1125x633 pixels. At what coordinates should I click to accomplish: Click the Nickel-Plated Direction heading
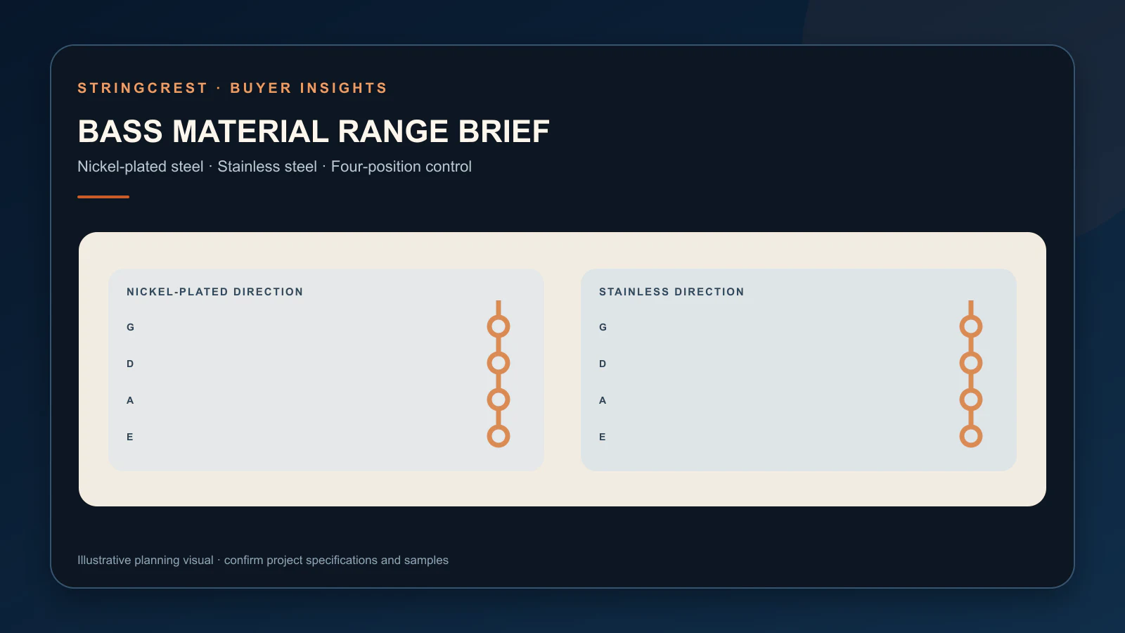click(214, 292)
